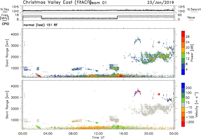Click the Velocity colorbar segment between 50 and 100
This screenshot has height=139, width=201.
click(183, 95)
